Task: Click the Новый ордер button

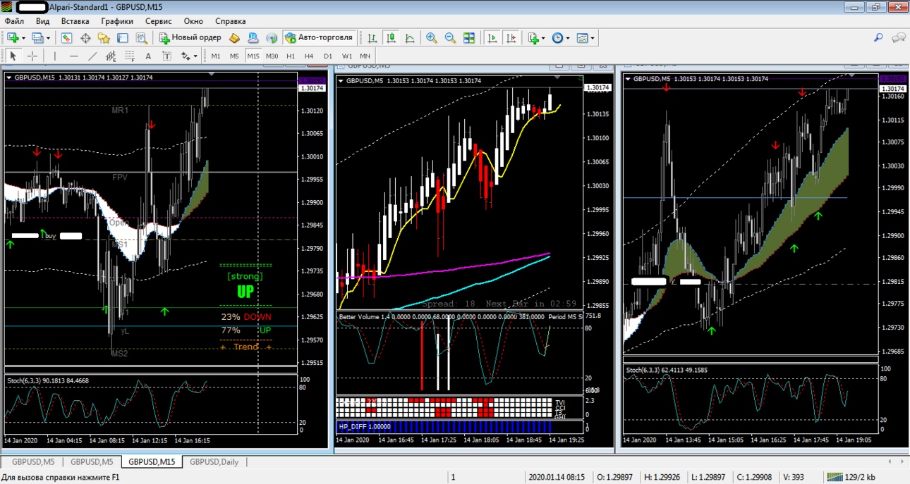Action: point(190,38)
